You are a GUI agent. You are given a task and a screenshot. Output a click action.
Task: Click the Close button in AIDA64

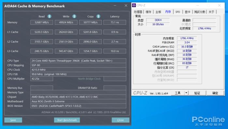pyautogui.click(x=121, y=120)
